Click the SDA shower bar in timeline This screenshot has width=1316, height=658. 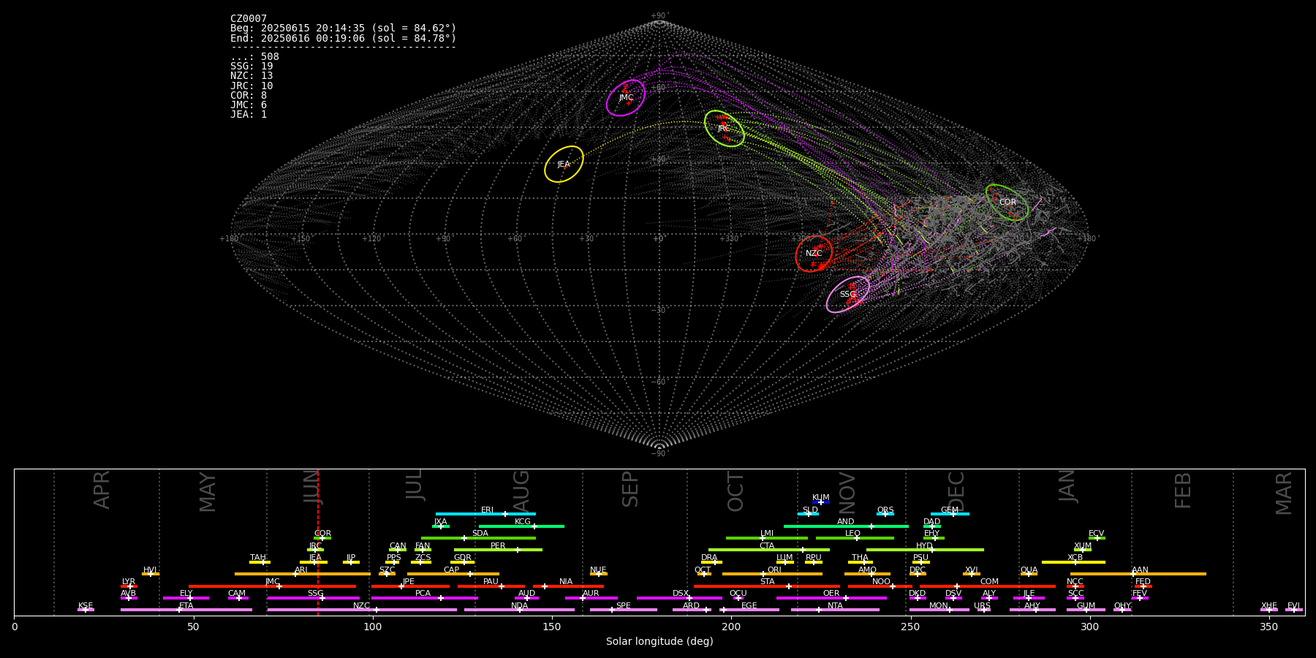[478, 538]
